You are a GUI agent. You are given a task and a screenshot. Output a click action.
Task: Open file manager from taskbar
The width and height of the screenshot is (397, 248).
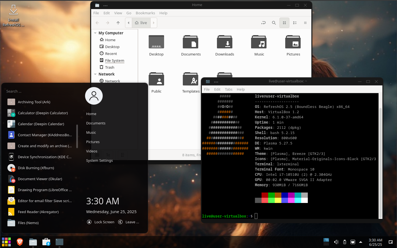(x=33, y=242)
